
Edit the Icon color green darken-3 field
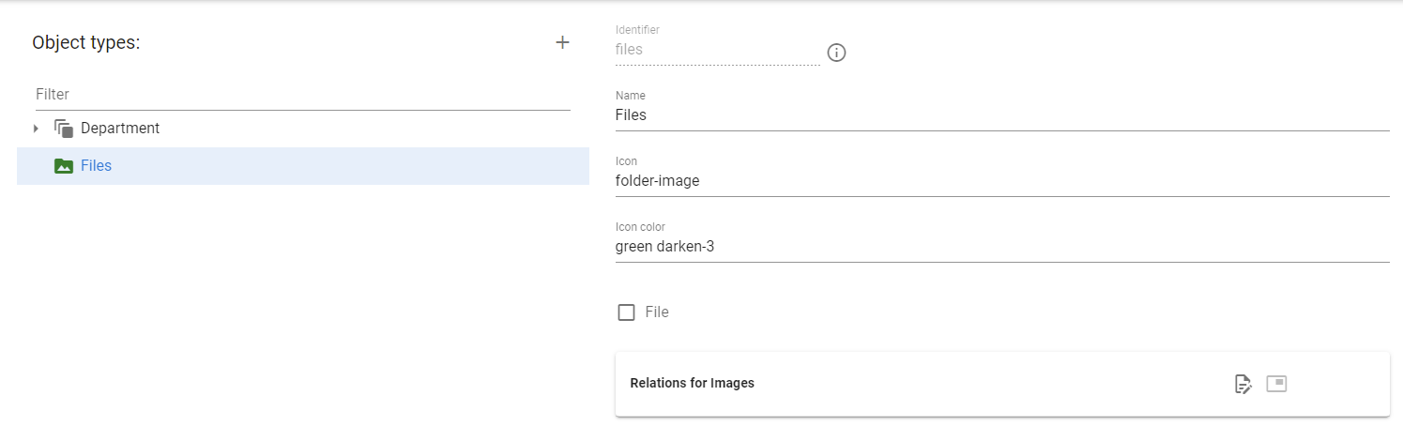(x=1002, y=247)
